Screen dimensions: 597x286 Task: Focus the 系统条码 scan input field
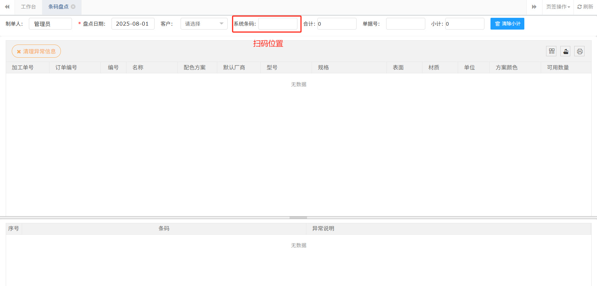coord(278,24)
